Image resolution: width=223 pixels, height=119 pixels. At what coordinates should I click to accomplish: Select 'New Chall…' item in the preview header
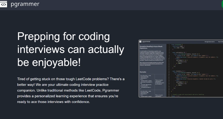pyautogui.click(x=220, y=42)
